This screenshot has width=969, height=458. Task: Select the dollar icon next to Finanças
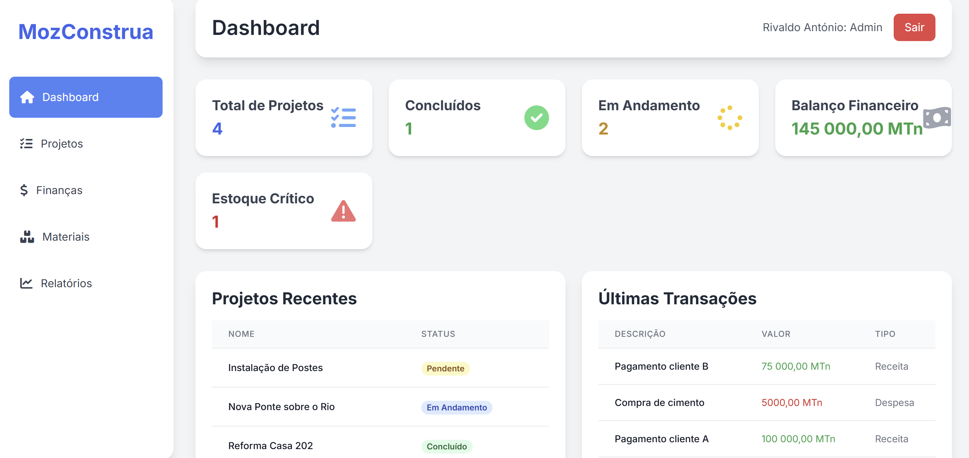24,190
